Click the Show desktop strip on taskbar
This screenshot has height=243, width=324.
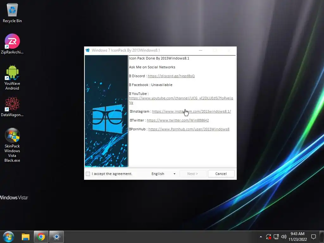(x=322, y=237)
